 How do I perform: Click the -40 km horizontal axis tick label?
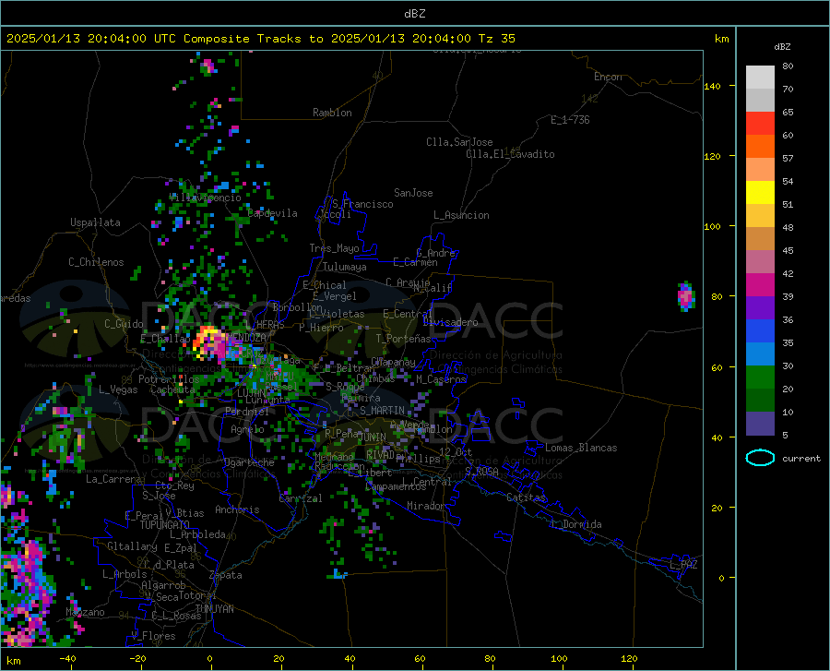point(67,659)
